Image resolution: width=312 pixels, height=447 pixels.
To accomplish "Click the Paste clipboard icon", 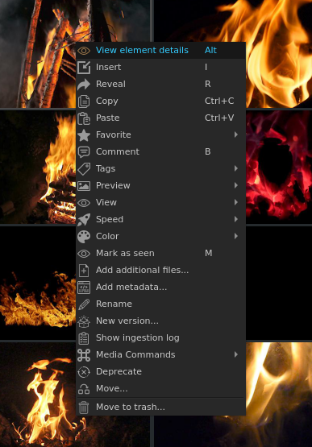I will (84, 118).
